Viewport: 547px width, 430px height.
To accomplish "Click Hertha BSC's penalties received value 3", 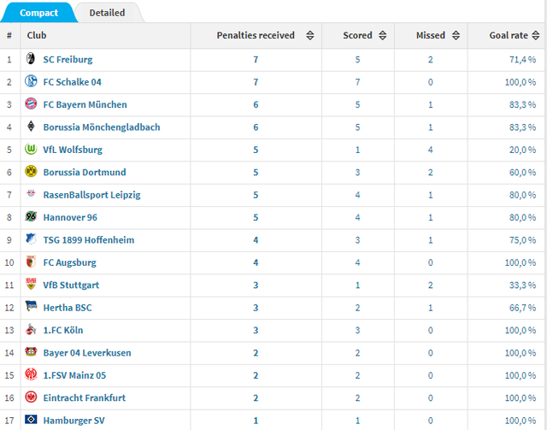I will 256,308.
